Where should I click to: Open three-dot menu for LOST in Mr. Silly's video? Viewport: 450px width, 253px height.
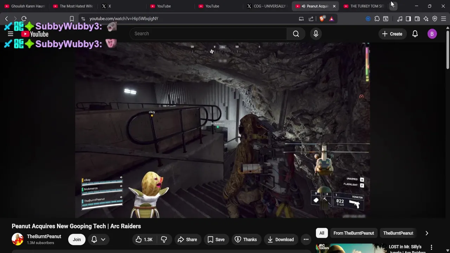tap(431, 248)
